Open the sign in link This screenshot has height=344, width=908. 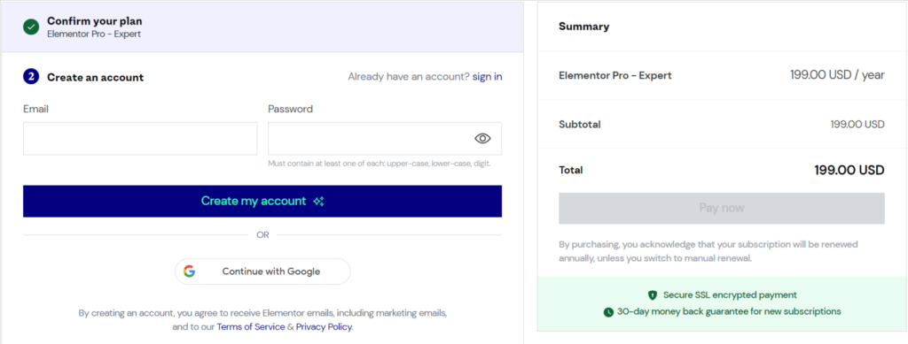point(488,77)
